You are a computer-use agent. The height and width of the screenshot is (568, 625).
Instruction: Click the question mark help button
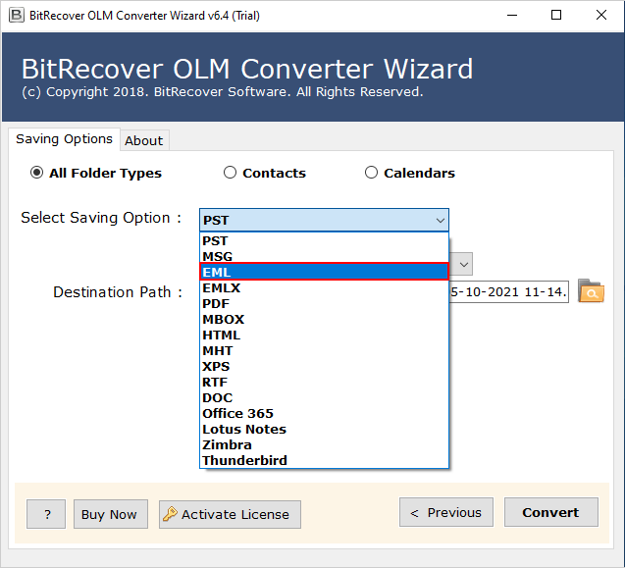click(x=46, y=514)
